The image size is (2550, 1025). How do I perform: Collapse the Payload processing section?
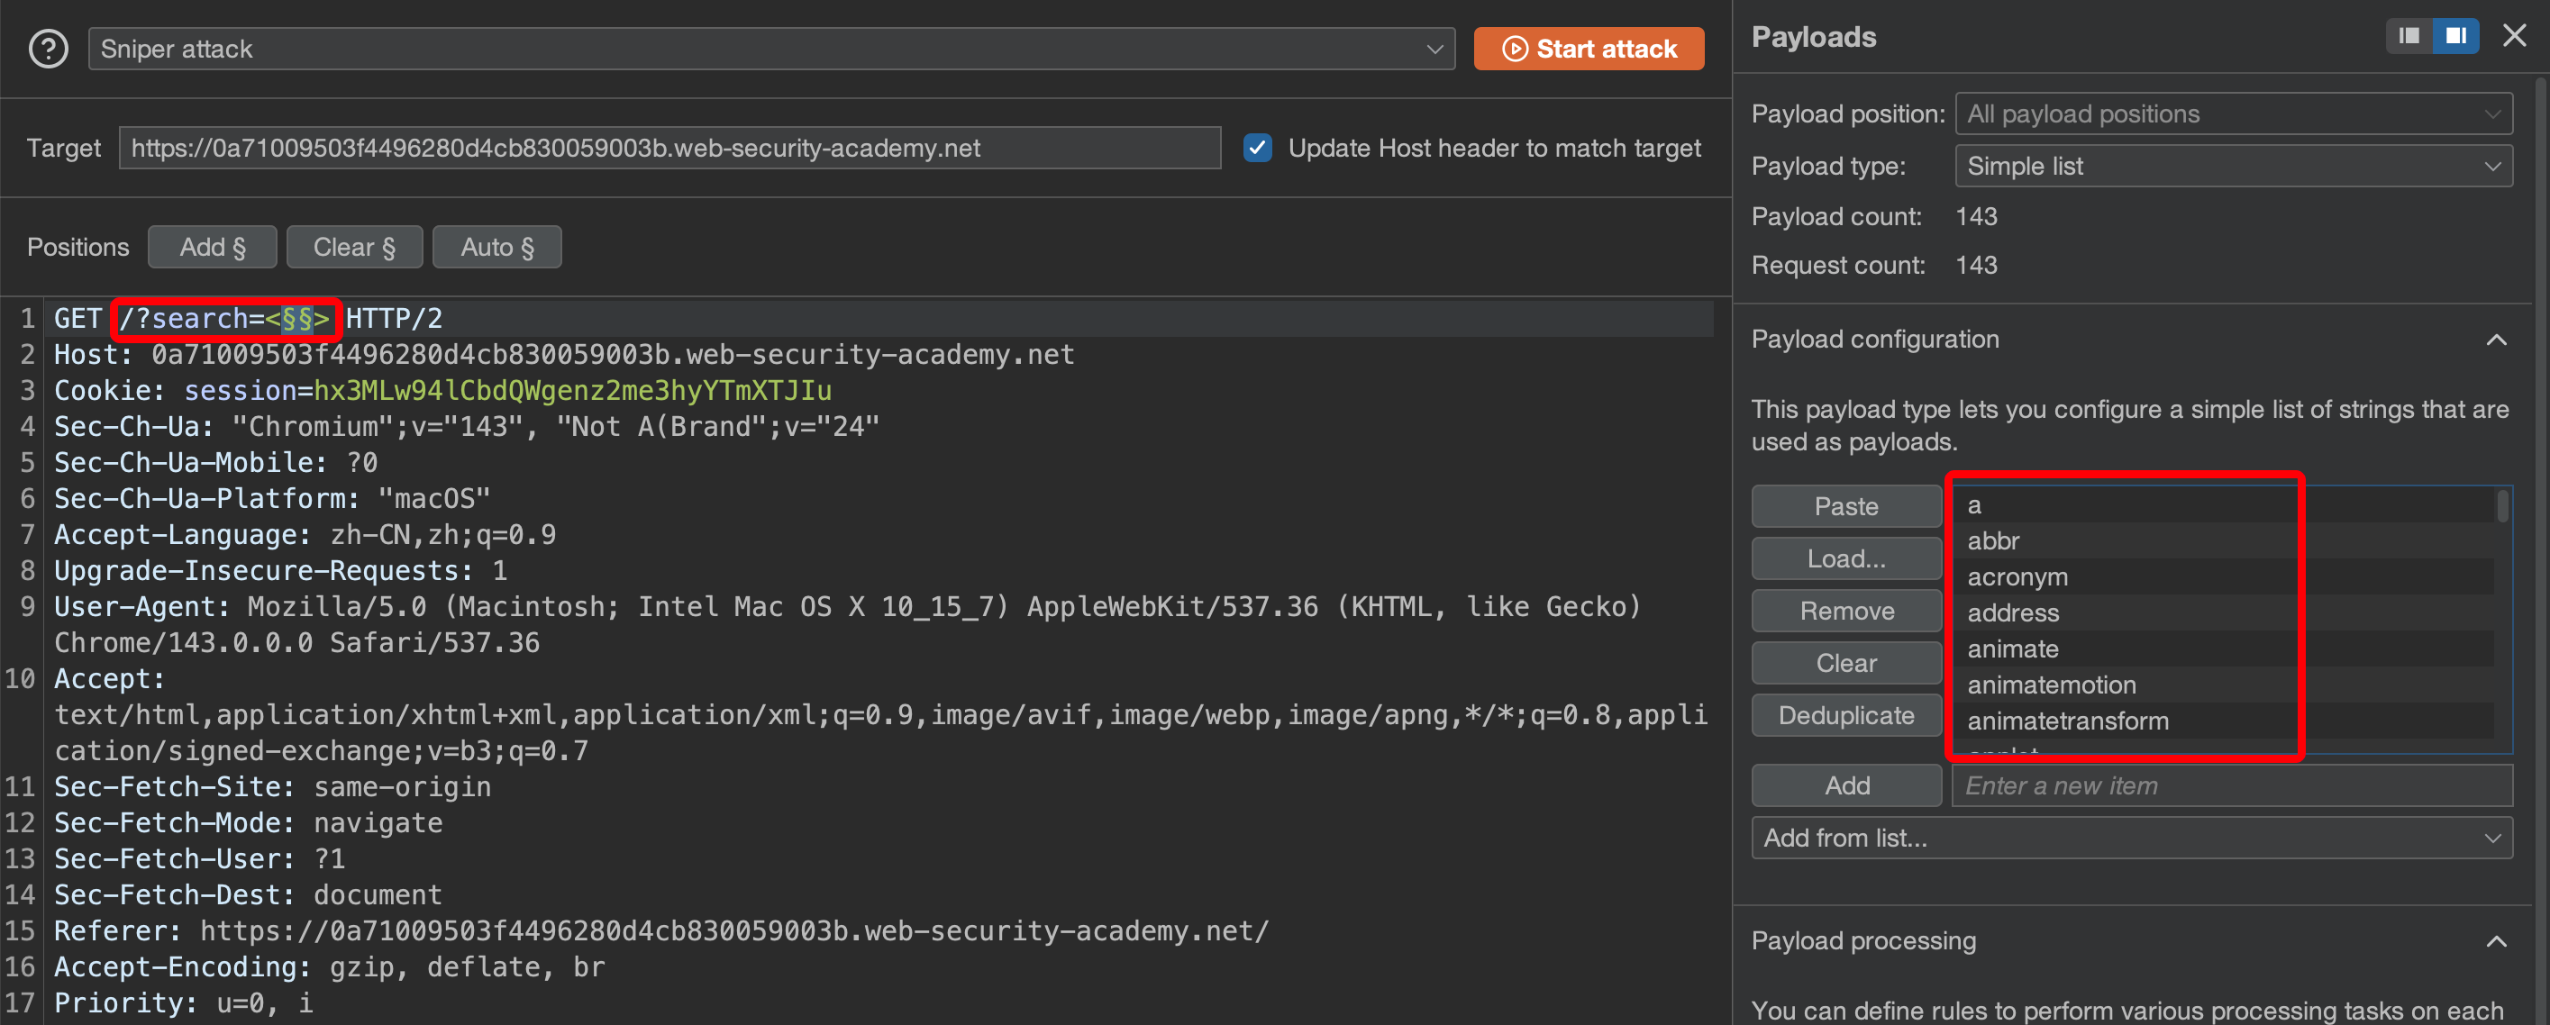tap(2497, 941)
